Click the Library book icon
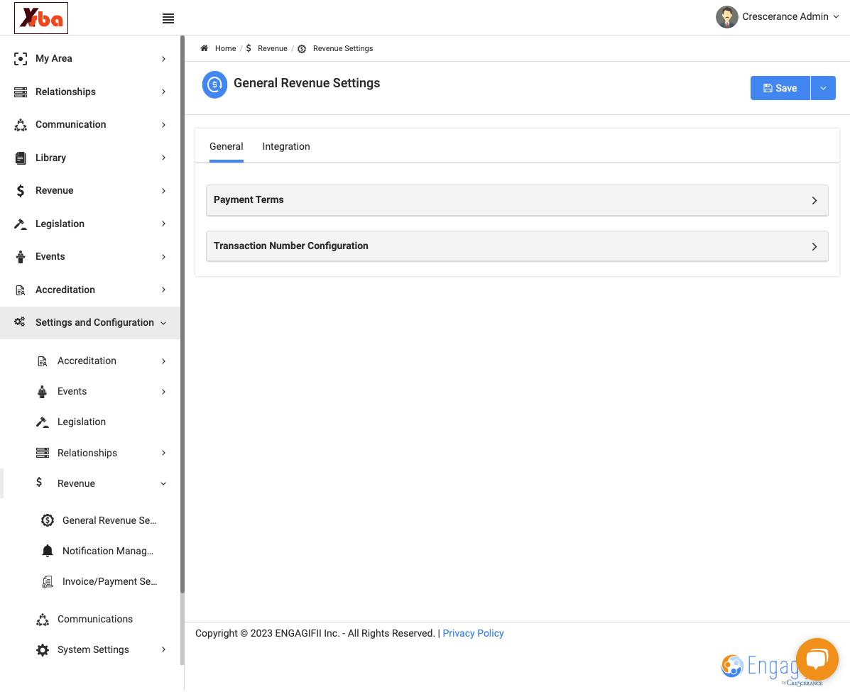850x692 pixels. pos(21,158)
